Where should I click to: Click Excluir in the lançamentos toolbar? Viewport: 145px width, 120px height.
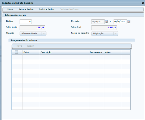coord(31,46)
